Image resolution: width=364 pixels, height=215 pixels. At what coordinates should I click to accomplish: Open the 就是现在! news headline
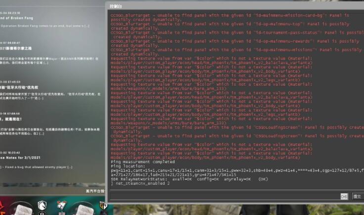tap(11, 119)
